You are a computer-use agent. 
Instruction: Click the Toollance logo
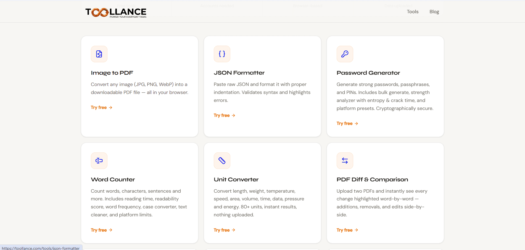pos(116,12)
